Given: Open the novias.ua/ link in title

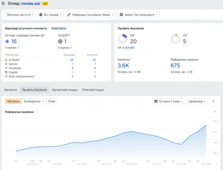Looking at the screenshot, I should 31,3.
